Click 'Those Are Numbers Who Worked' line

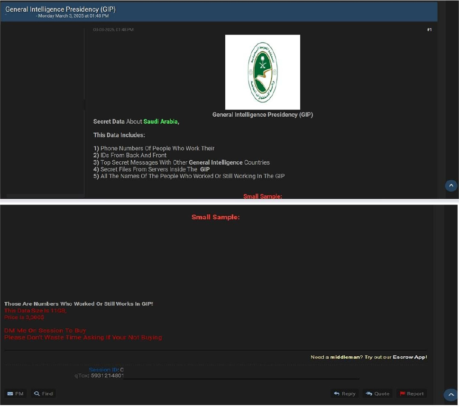[79, 304]
